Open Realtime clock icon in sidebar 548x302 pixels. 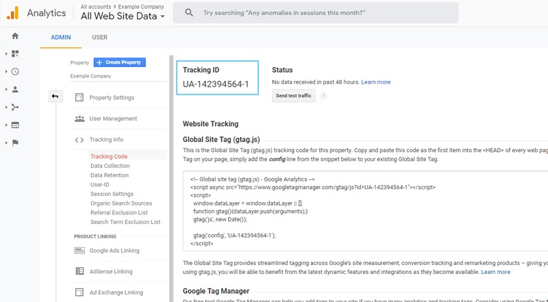[x=15, y=71]
